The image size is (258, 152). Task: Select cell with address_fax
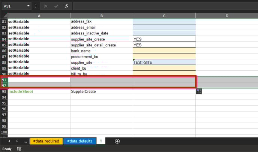click(102, 21)
